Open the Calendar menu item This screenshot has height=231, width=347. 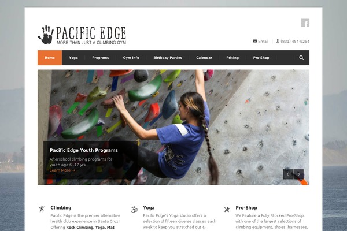point(204,58)
